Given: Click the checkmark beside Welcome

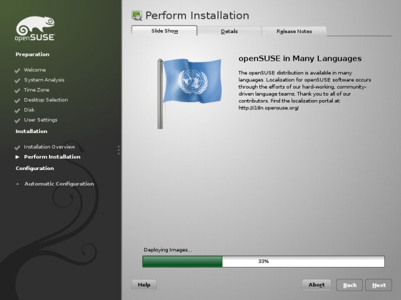Looking at the screenshot, I should tap(17, 71).
